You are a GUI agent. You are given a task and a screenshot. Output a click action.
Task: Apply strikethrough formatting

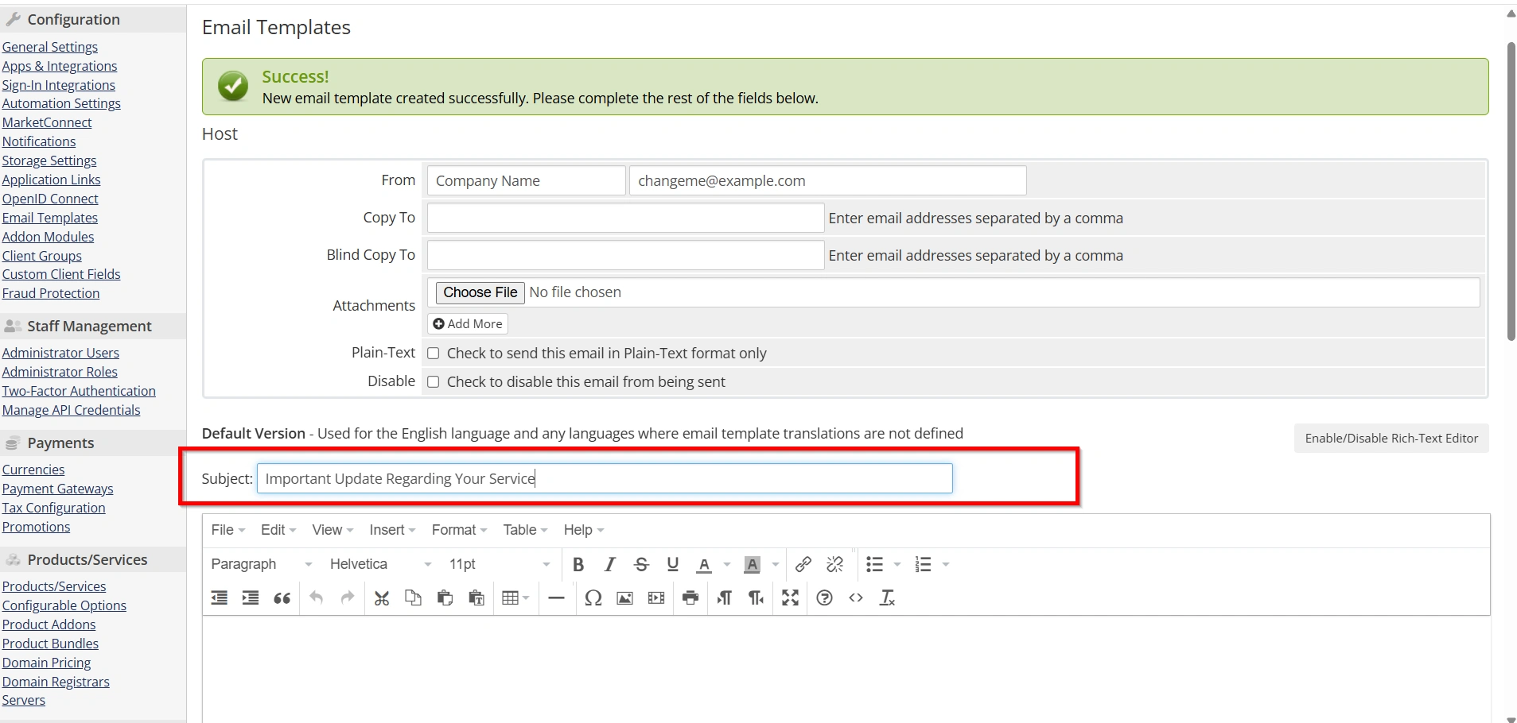(x=641, y=564)
